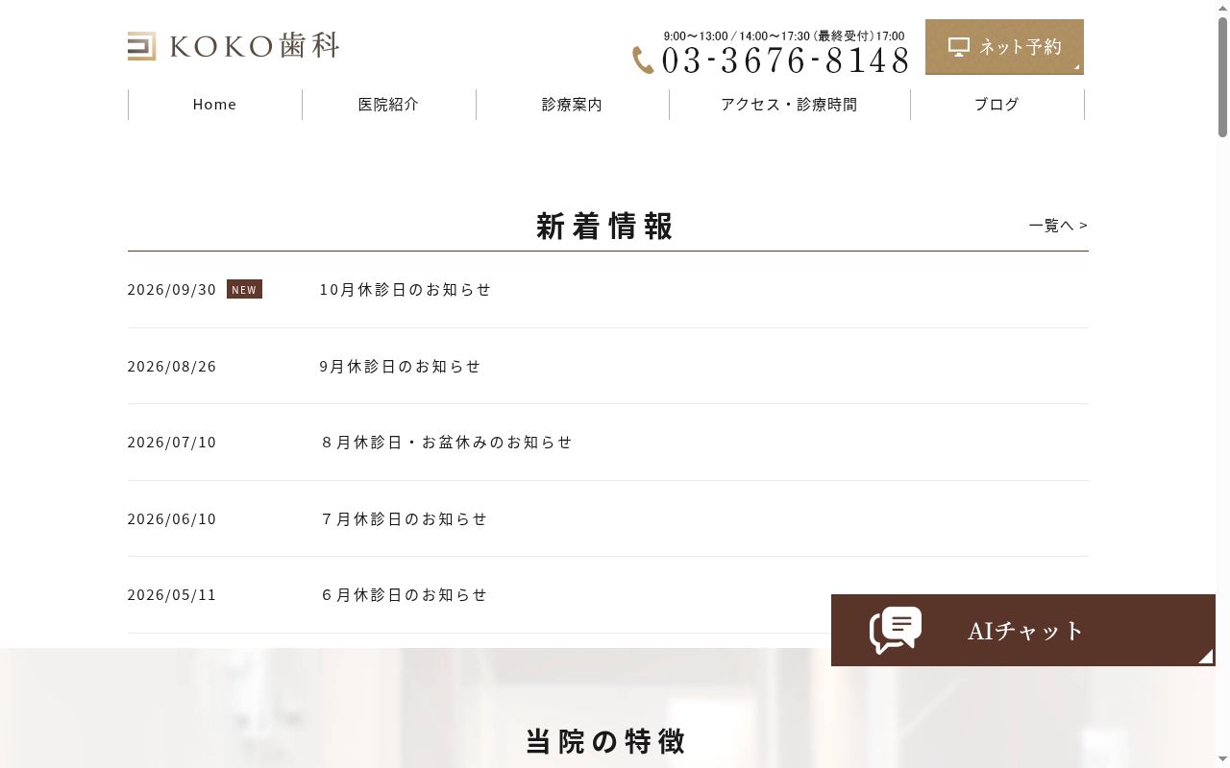1230x768 pixels.
Task: Open the 8月休診日・お盆休みのお知らせ item
Action: pyautogui.click(x=446, y=443)
